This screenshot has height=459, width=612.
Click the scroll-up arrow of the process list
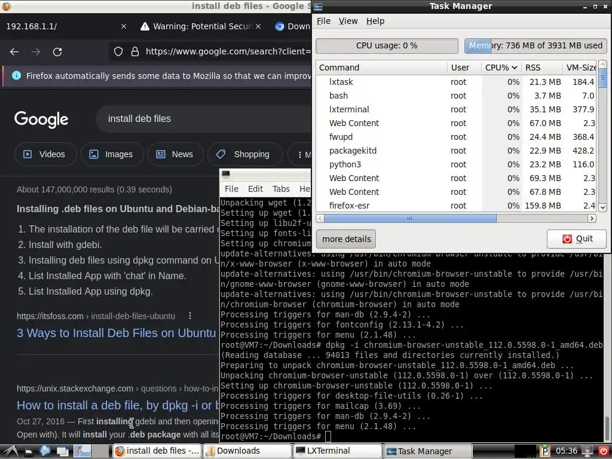(602, 64)
